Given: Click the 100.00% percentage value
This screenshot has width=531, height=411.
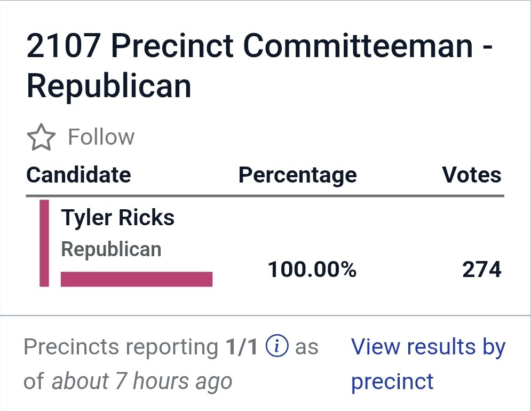Looking at the screenshot, I should [x=312, y=270].
